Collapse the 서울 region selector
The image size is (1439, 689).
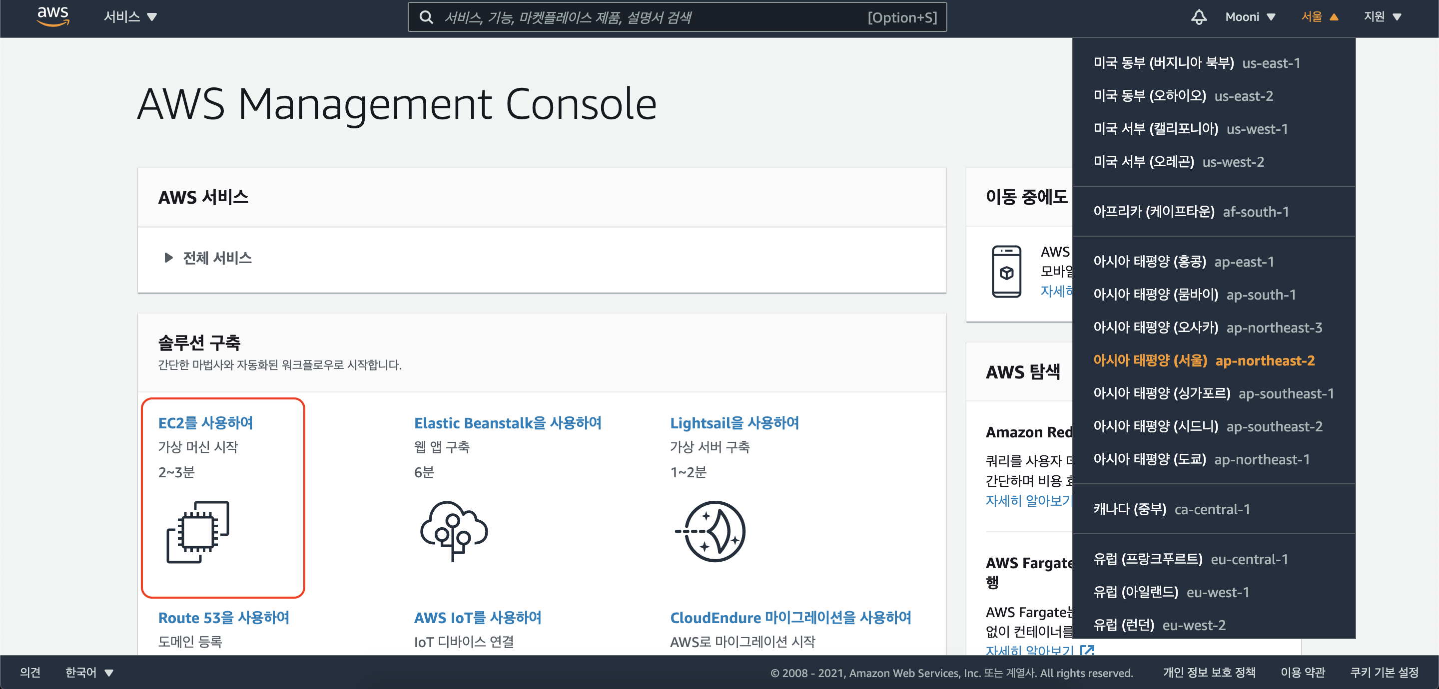point(1320,17)
